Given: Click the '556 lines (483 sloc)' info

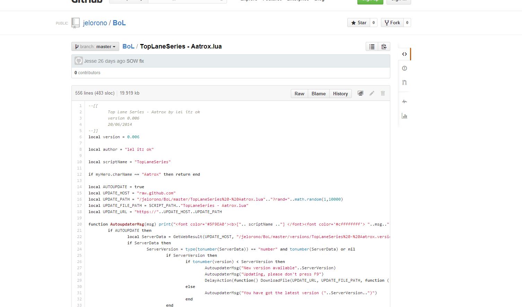Looking at the screenshot, I should [95, 93].
